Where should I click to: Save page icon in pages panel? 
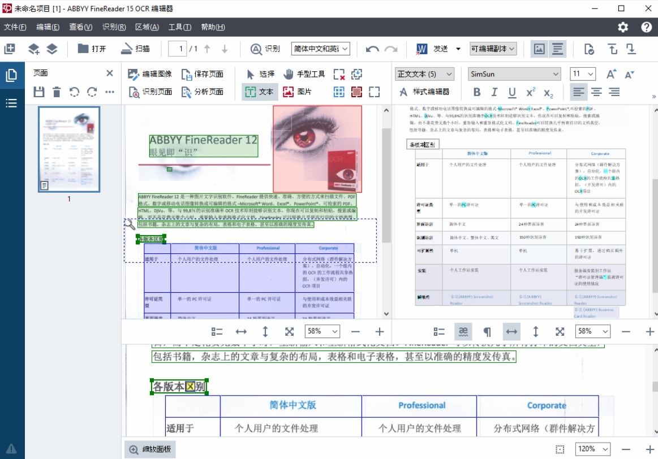(39, 92)
